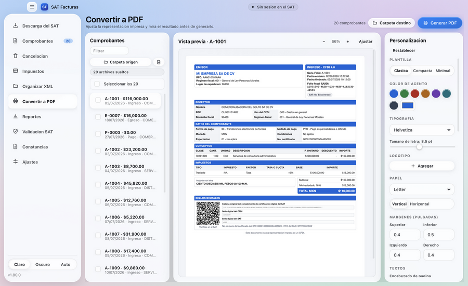Switch to Oscuro theme
The height and width of the screenshot is (286, 468).
pos(43,265)
